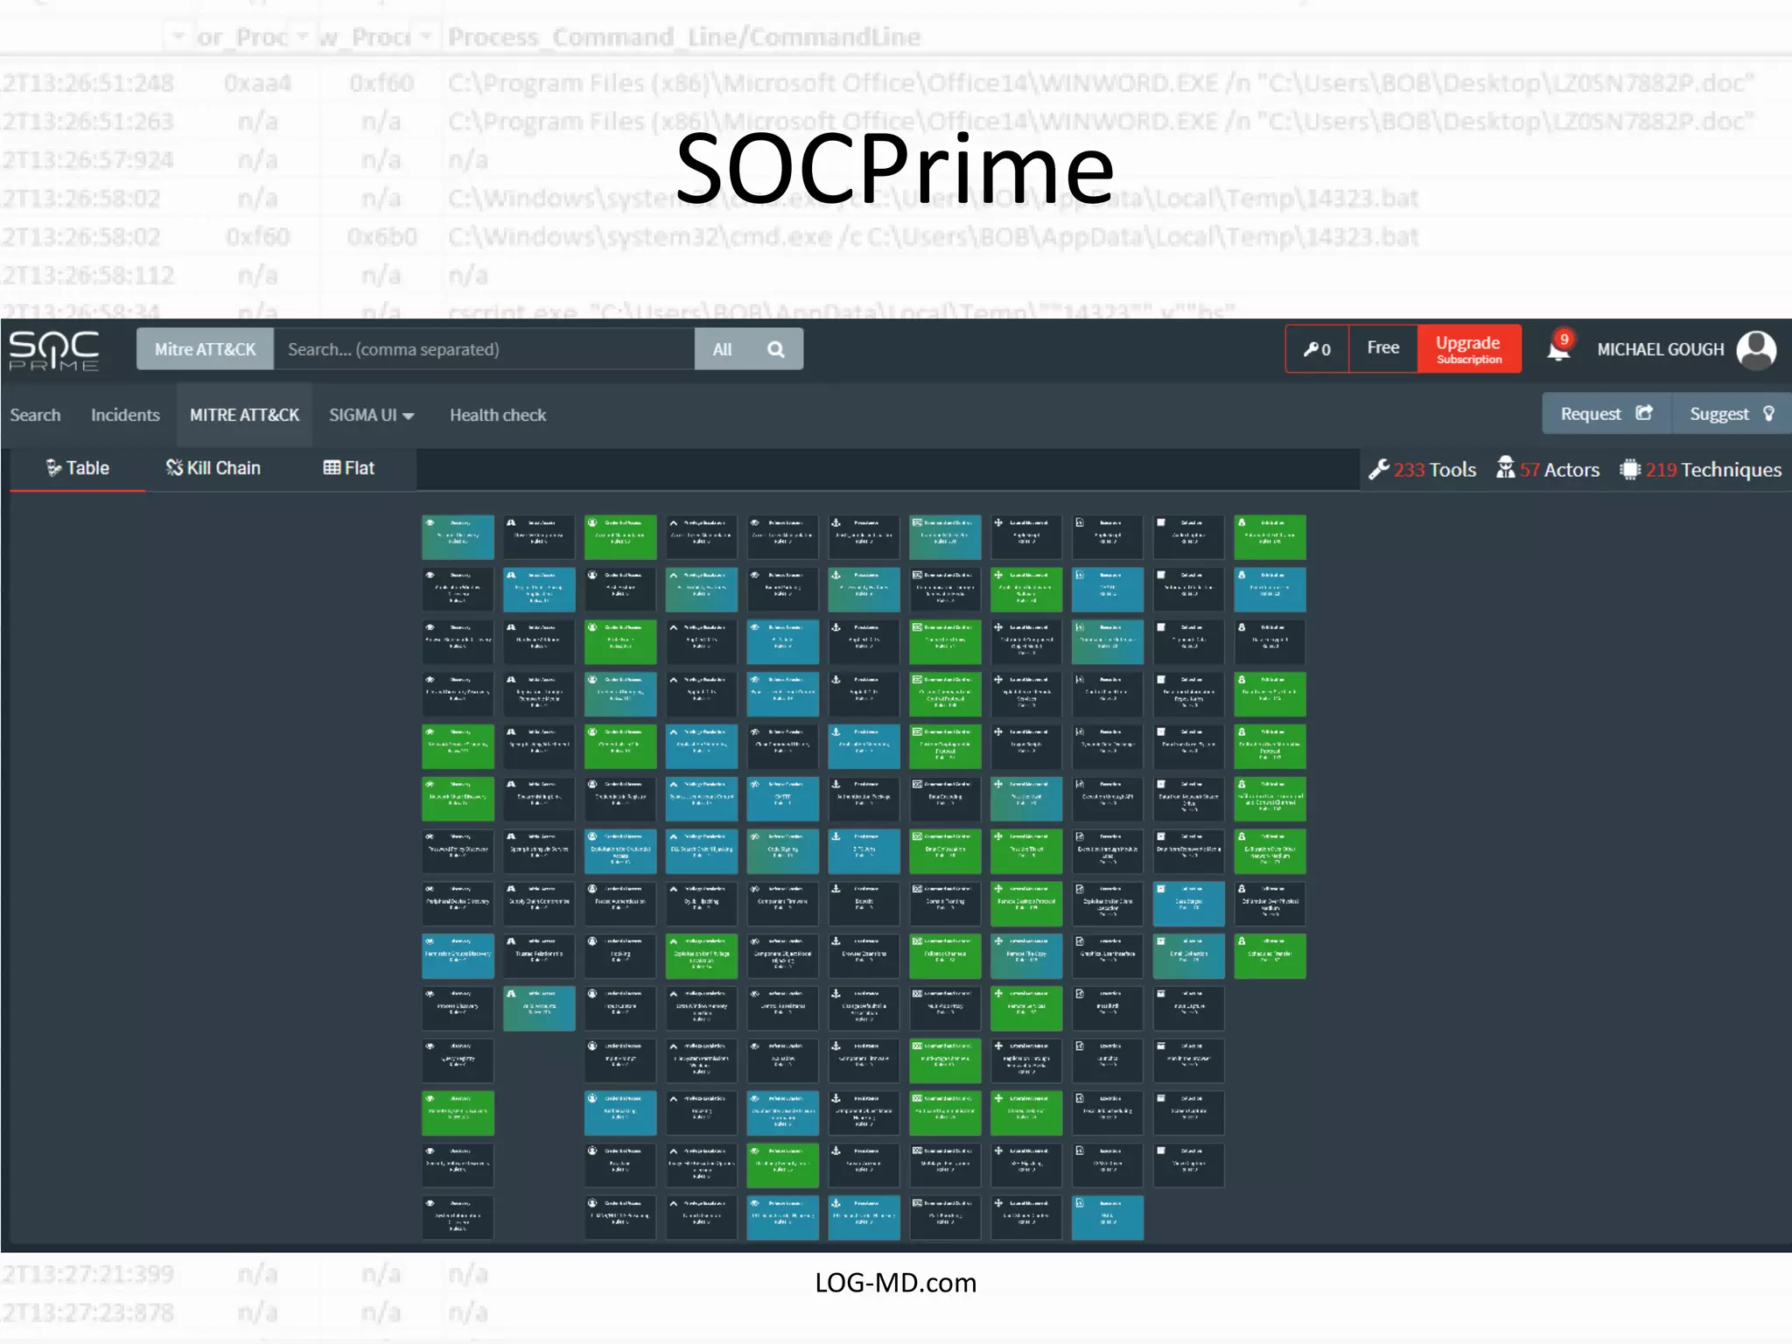Click the Free plan button
This screenshot has height=1344, width=1792.
[1383, 348]
